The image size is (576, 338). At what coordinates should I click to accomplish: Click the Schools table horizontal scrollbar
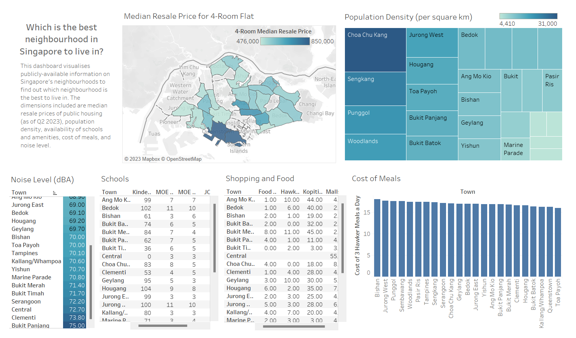pyautogui.click(x=163, y=326)
